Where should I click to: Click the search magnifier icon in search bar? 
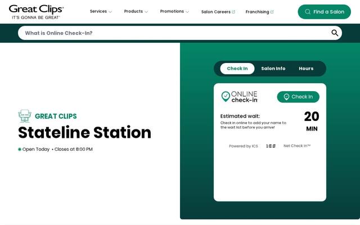click(335, 33)
